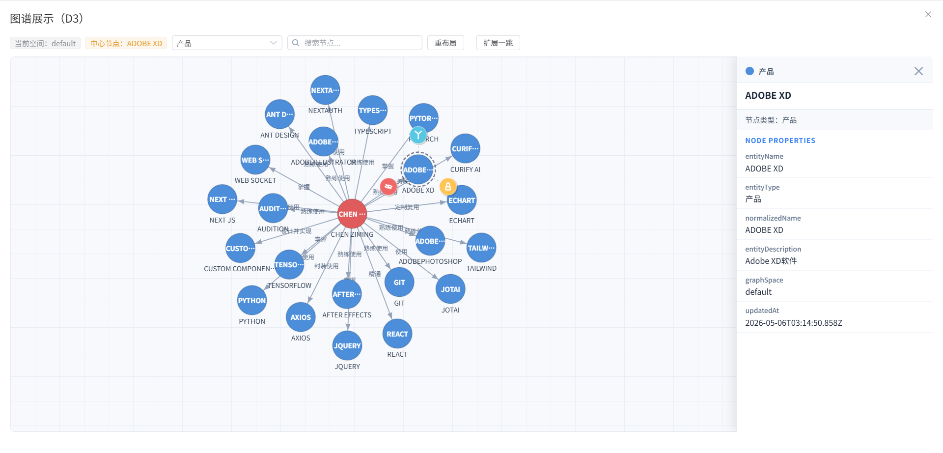Select the WEB SOCKET node

pos(255,160)
